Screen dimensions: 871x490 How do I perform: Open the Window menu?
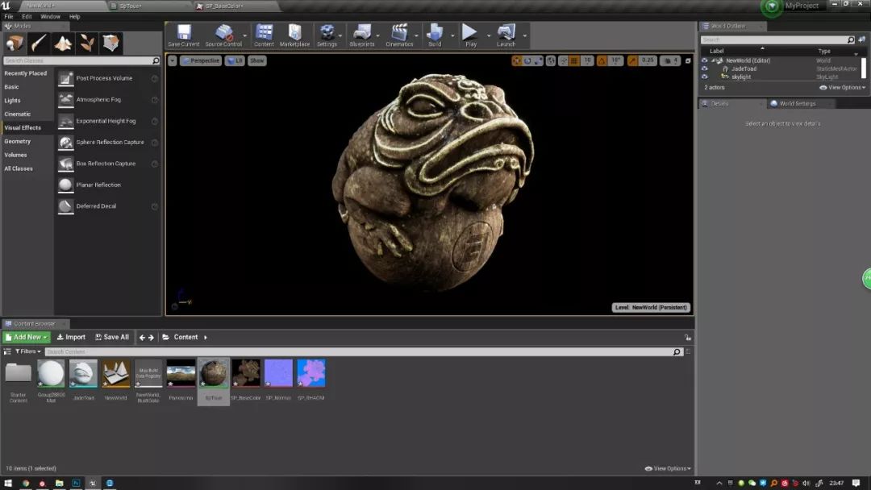[x=51, y=15]
